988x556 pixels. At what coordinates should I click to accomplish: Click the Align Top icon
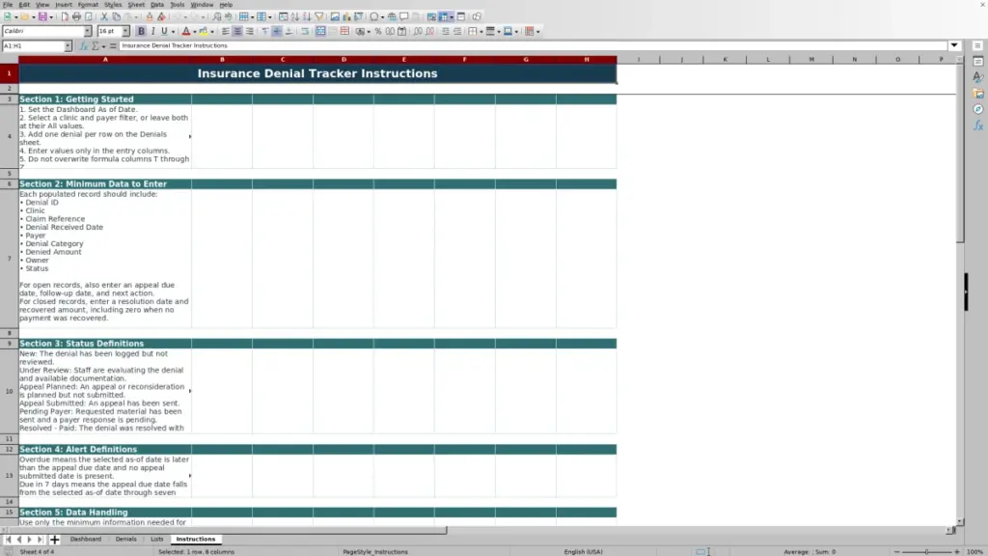[264, 31]
